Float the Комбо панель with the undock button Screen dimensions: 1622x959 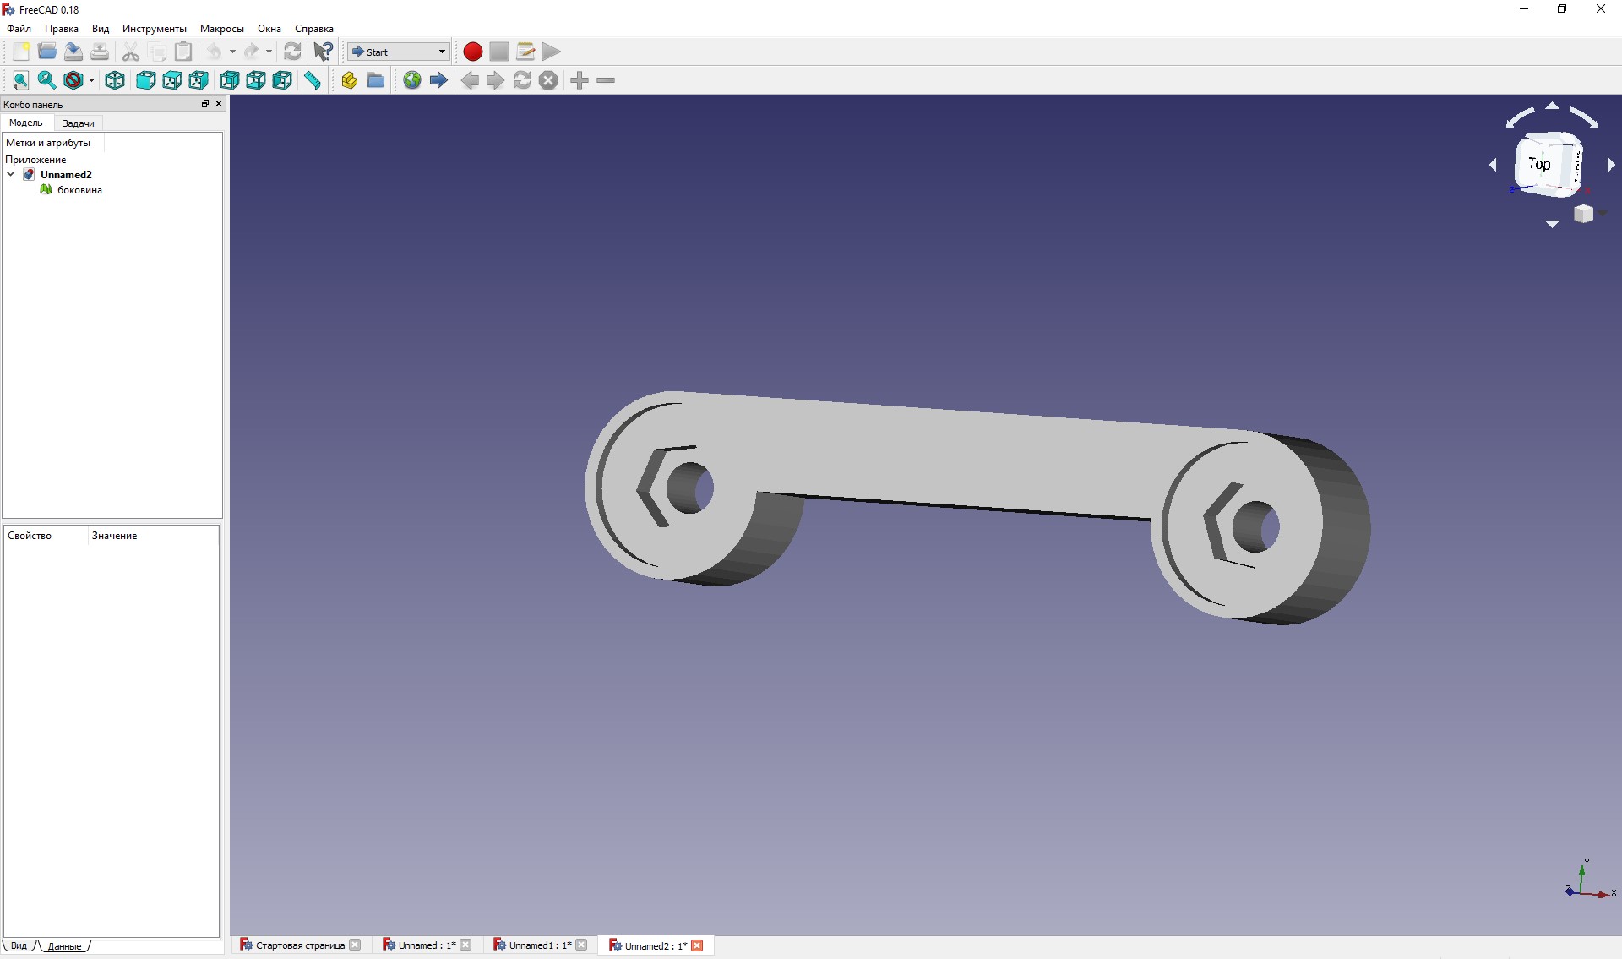click(204, 104)
